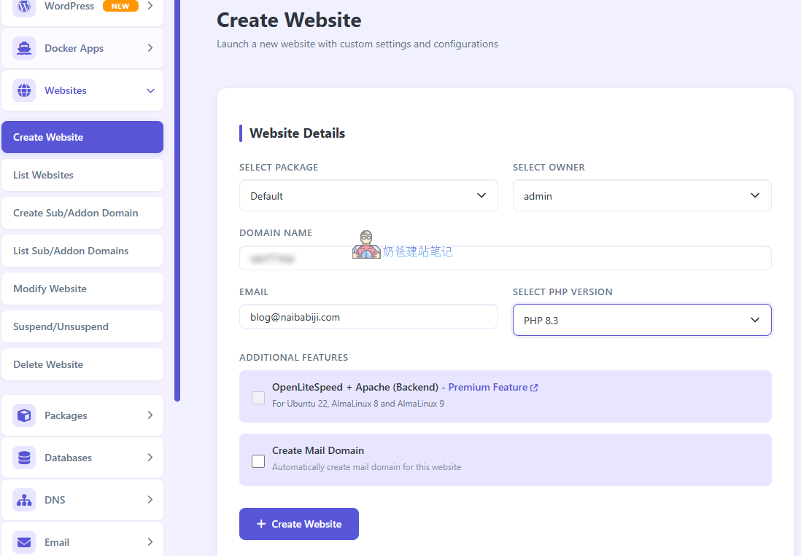Collapse the Websites menu chevron

click(150, 90)
